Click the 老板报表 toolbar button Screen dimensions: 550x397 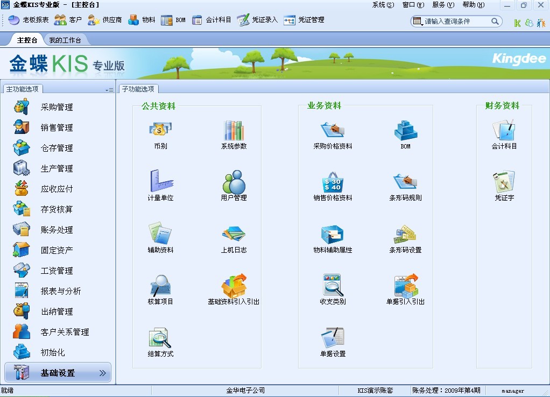click(29, 20)
